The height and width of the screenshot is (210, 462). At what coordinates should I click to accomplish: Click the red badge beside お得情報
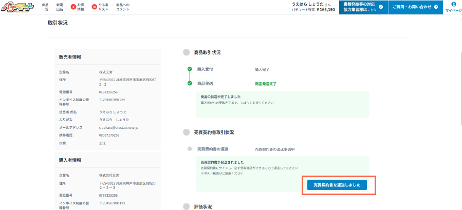[73, 7]
